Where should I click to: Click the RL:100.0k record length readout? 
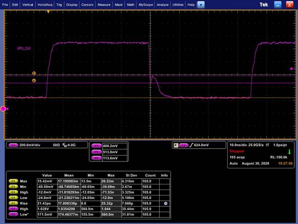point(279,157)
